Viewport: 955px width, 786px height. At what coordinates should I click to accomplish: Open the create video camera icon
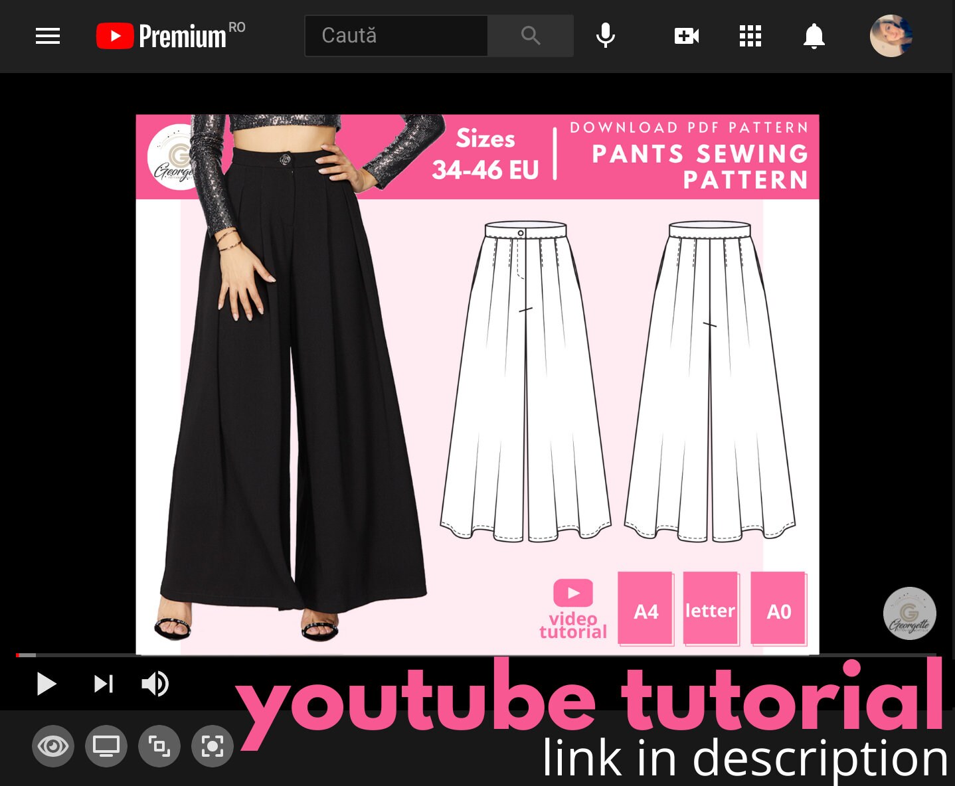tap(687, 36)
